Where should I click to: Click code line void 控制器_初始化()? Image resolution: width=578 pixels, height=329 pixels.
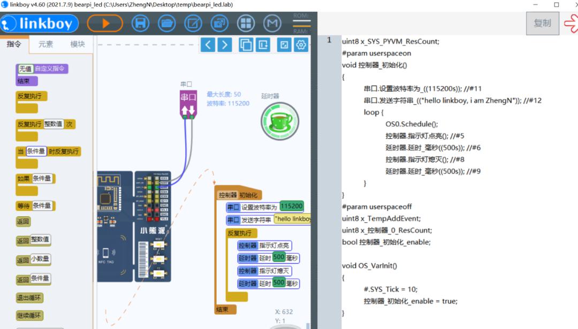(375, 65)
